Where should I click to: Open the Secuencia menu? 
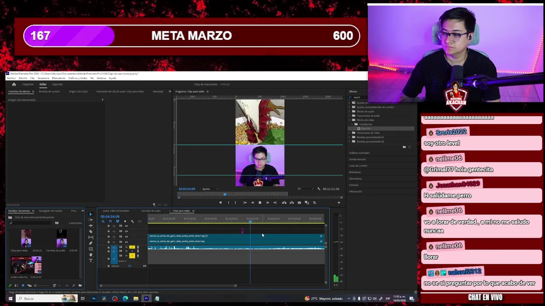pos(43,78)
